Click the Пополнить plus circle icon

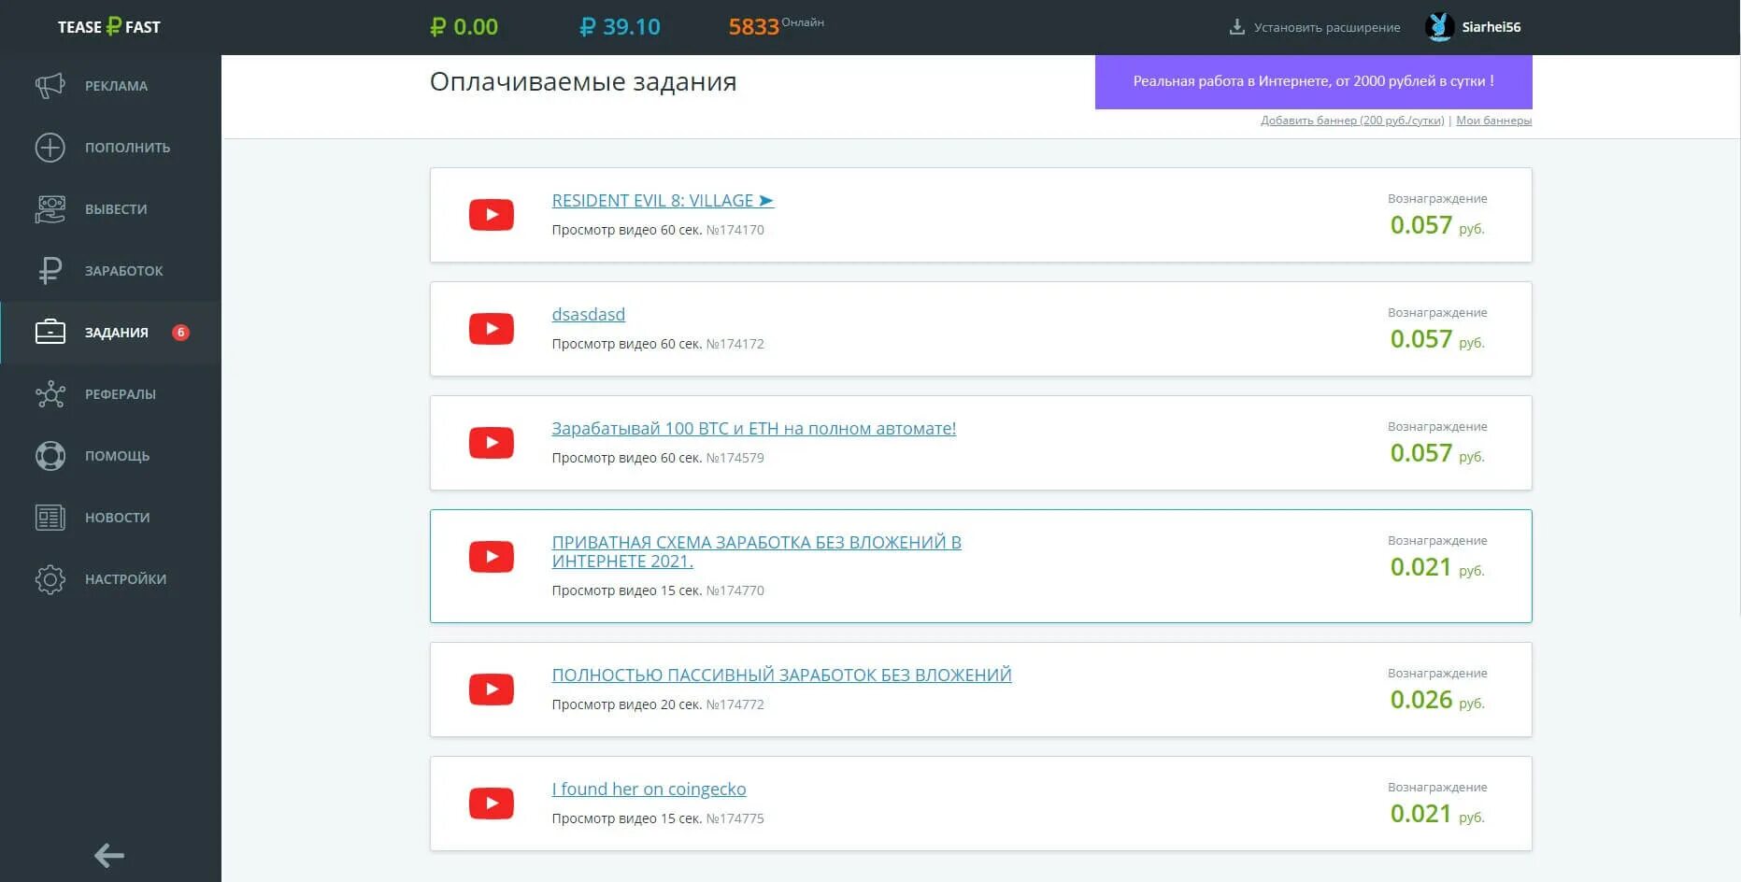[x=50, y=148]
